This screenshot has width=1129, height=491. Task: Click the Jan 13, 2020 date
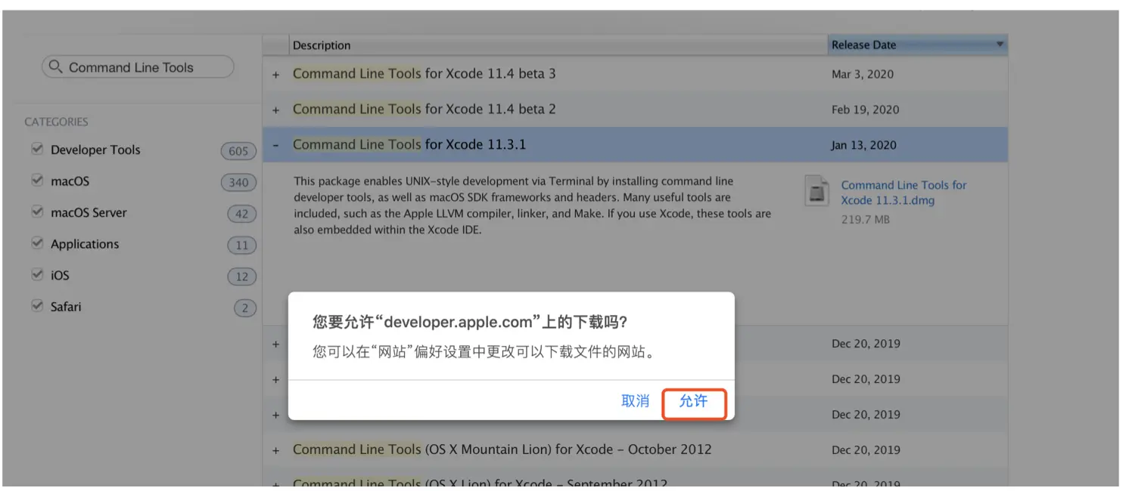(x=863, y=145)
